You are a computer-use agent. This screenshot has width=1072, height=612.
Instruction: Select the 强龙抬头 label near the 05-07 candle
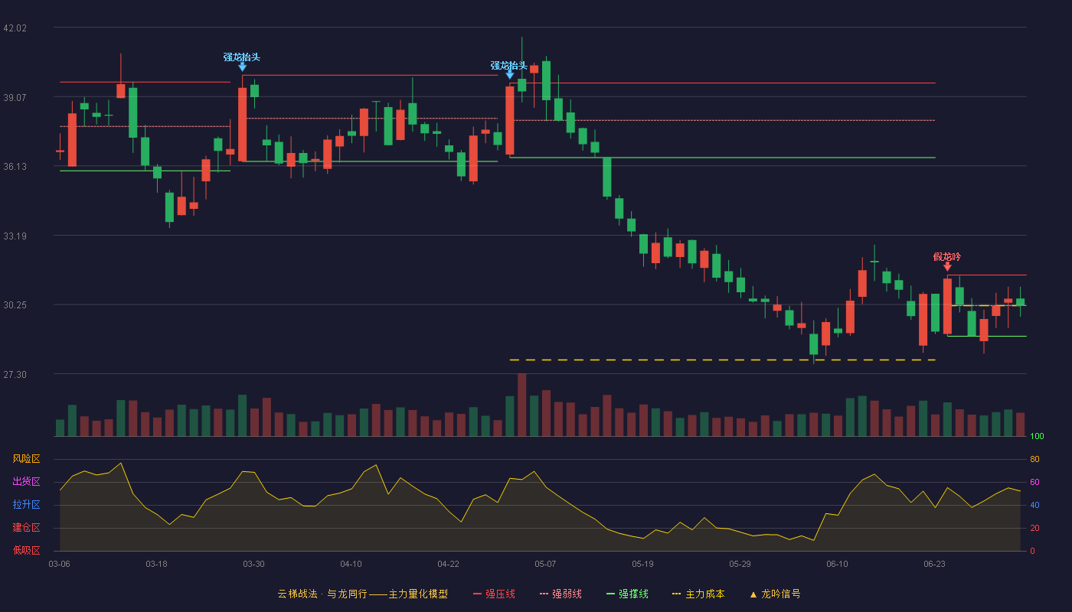[x=509, y=66]
